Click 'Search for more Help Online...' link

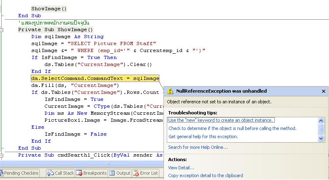tap(198, 147)
